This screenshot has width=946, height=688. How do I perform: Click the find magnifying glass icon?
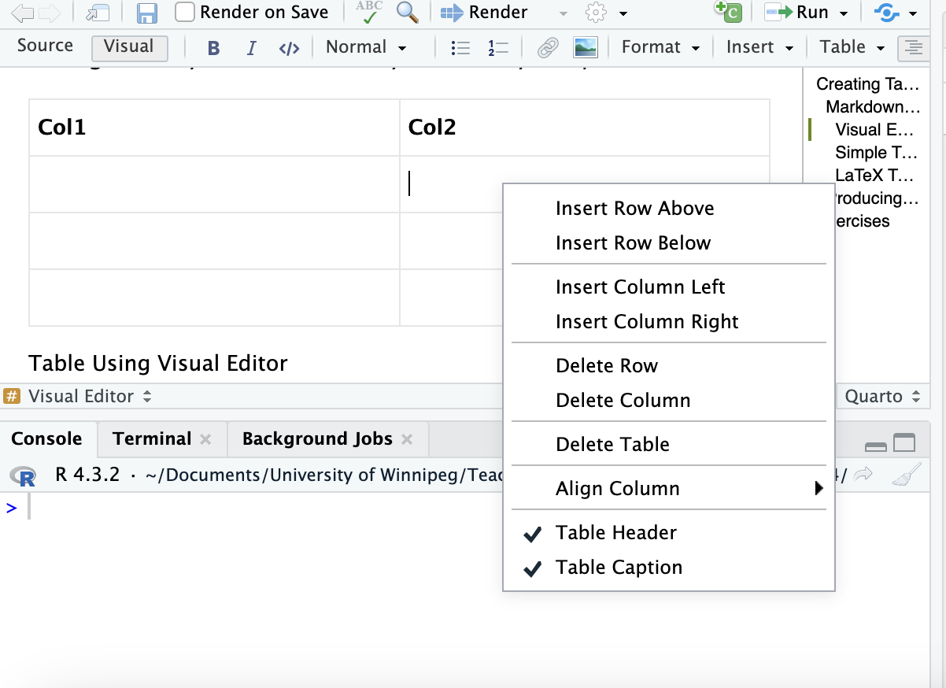pyautogui.click(x=407, y=12)
